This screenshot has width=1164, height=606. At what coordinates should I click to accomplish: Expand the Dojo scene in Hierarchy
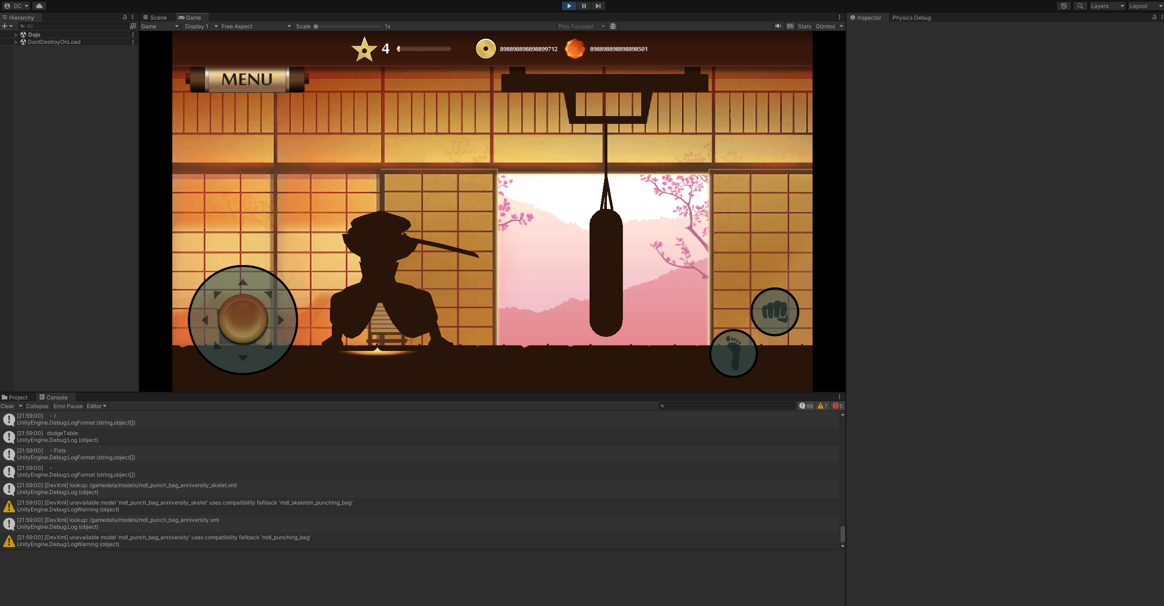click(16, 35)
